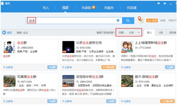Join 业主群 with 加群 button
Screen dimensions: 177x105
pyautogui.click(x=52, y=67)
